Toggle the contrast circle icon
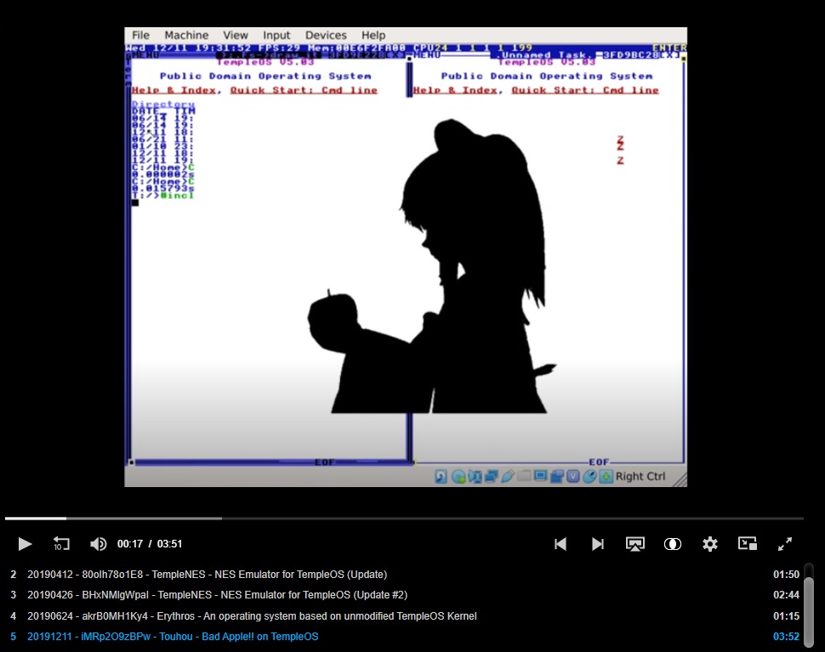The width and height of the screenshot is (825, 652). (x=672, y=544)
